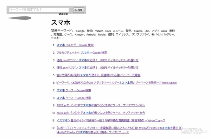
Task: Focus the キーワードを指定する search input field
Action: click(39, 10)
